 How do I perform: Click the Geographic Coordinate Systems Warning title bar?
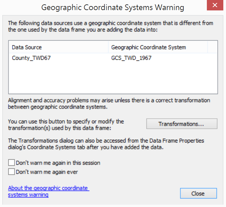[112, 7]
